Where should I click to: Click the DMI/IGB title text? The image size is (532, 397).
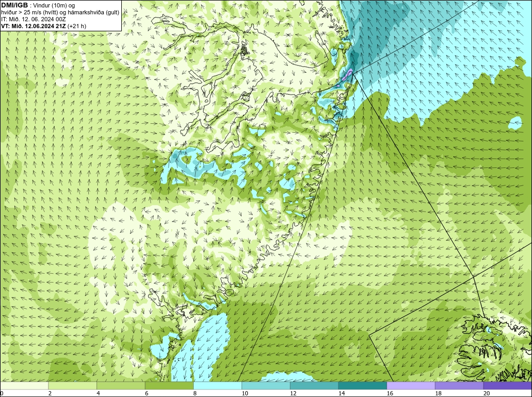click(14, 5)
